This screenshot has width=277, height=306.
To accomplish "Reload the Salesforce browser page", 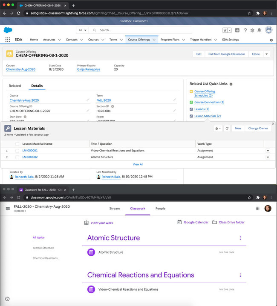I will click(x=19, y=13).
